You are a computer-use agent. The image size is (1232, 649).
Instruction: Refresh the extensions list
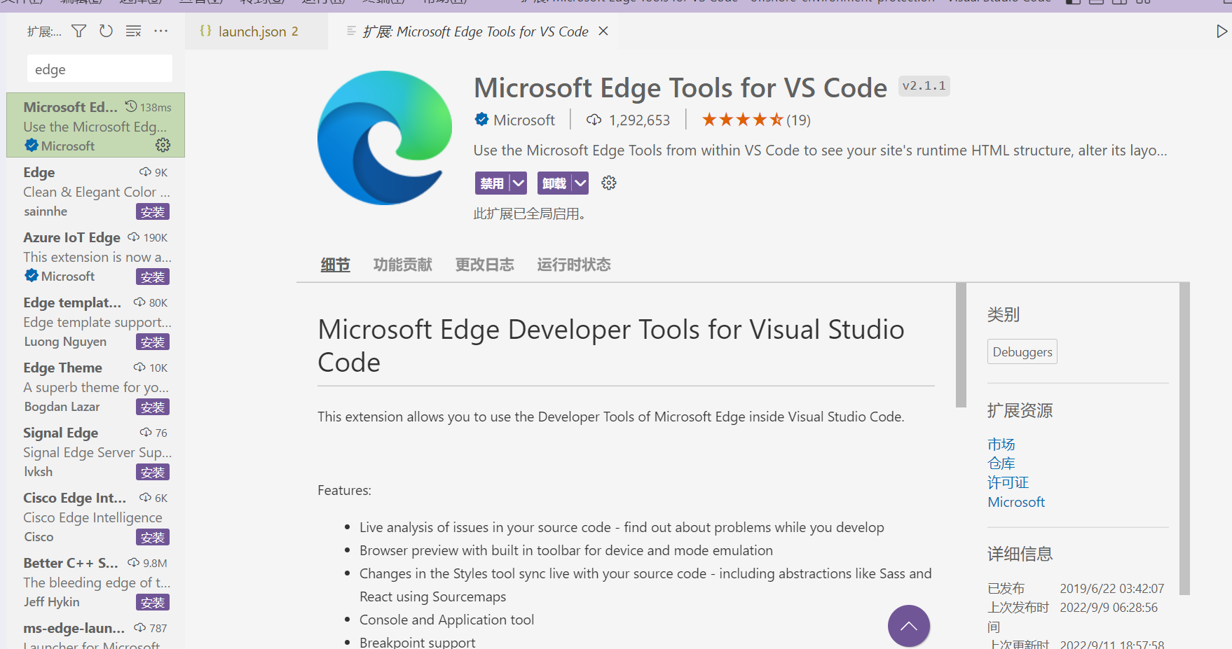[x=106, y=32]
